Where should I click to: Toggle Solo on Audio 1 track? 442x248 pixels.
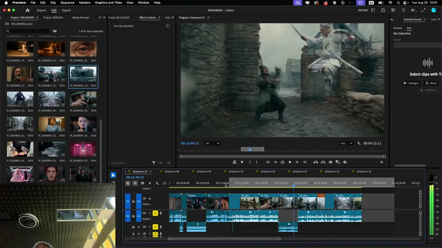pyautogui.click(x=155, y=214)
